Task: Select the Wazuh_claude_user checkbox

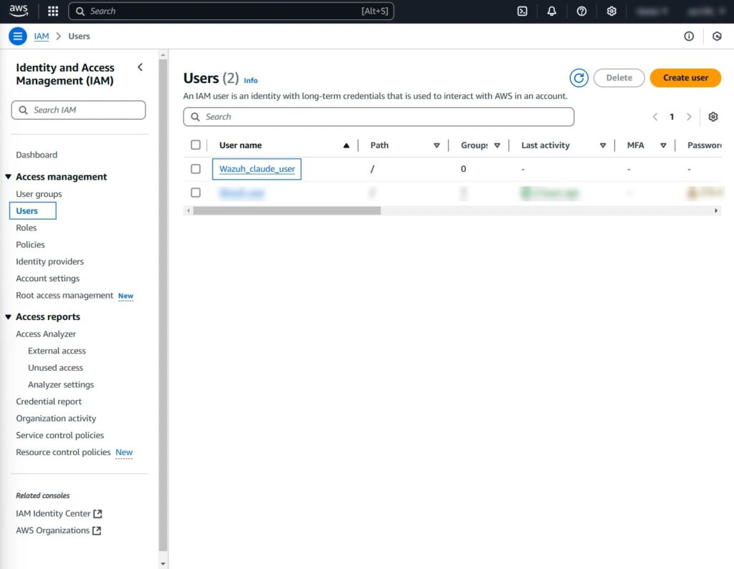Action: click(196, 169)
